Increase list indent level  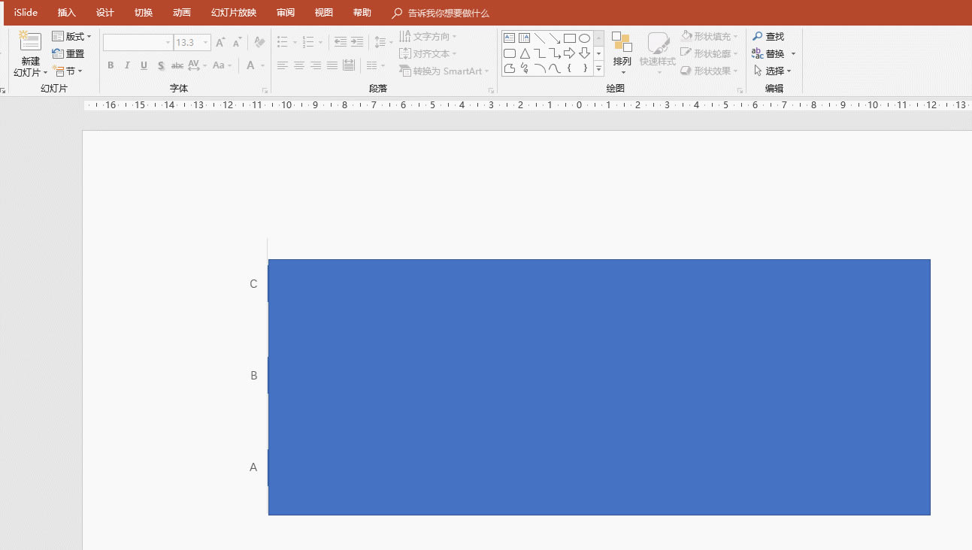(x=357, y=42)
